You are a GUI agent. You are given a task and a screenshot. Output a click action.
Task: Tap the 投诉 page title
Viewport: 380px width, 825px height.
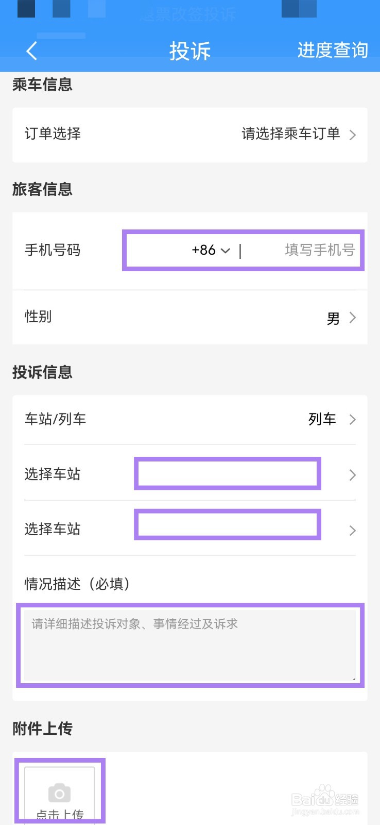(x=190, y=51)
